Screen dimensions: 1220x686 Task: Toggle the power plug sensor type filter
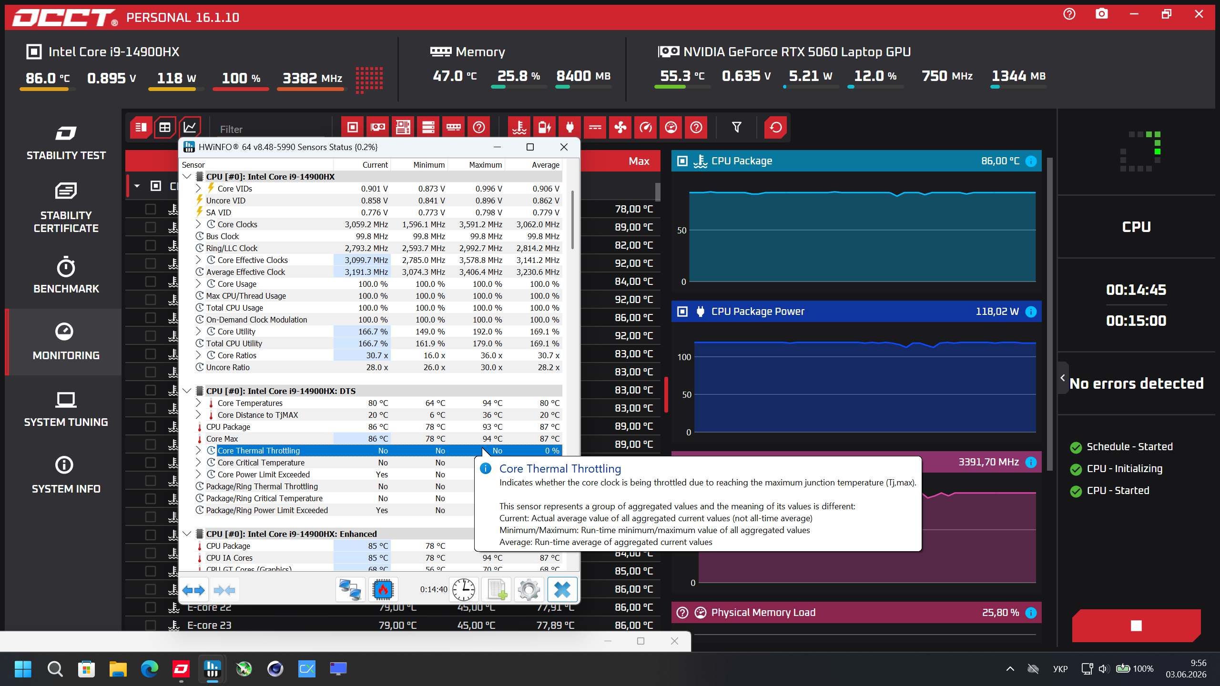tap(570, 128)
